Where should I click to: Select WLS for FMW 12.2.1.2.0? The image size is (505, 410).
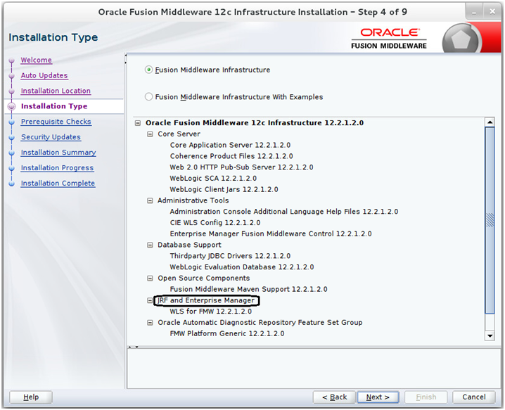[211, 312]
